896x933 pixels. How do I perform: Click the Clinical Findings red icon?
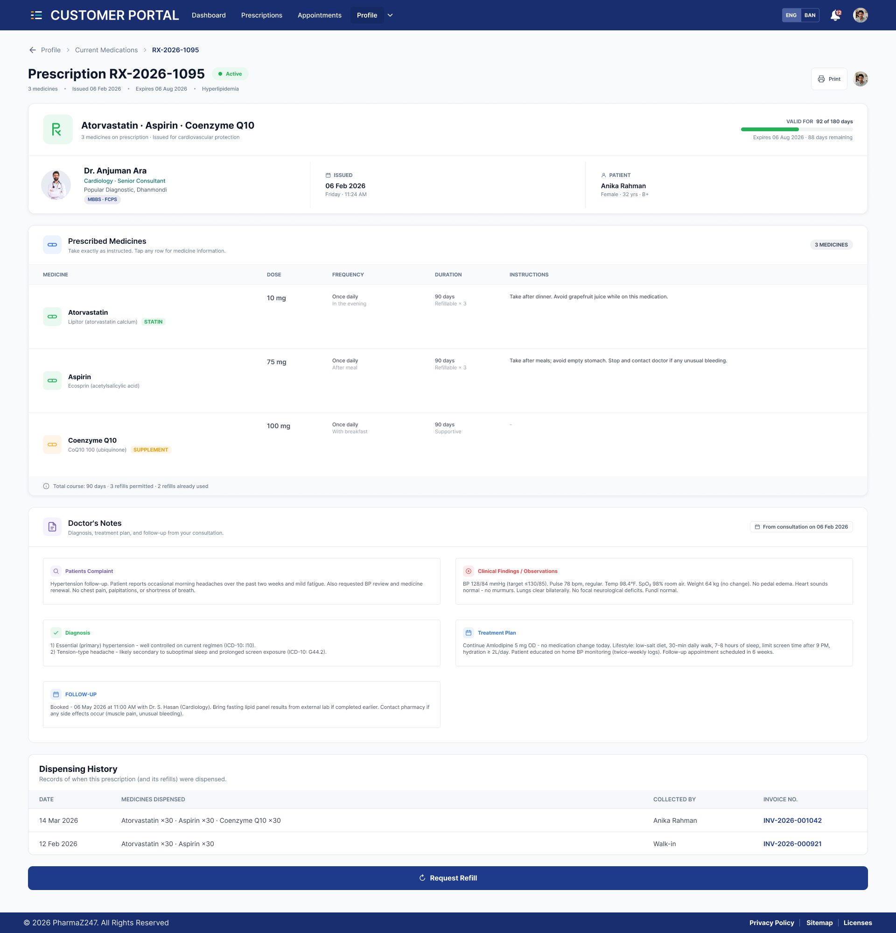click(469, 571)
